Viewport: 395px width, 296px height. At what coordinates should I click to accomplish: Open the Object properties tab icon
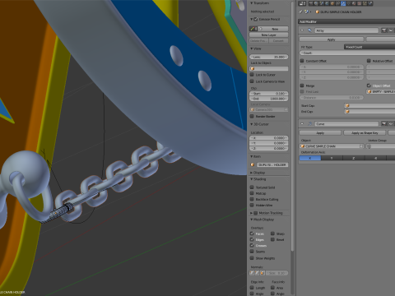[x=332, y=3]
